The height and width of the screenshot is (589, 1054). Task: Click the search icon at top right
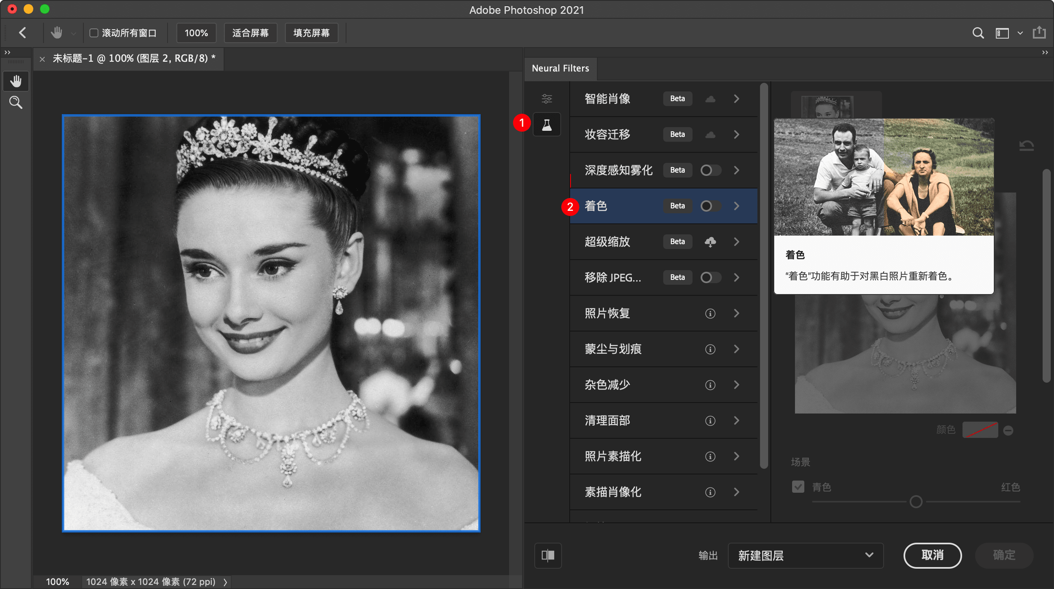pos(978,32)
